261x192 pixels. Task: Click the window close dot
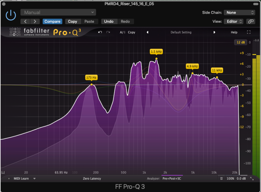tap(4, 4)
